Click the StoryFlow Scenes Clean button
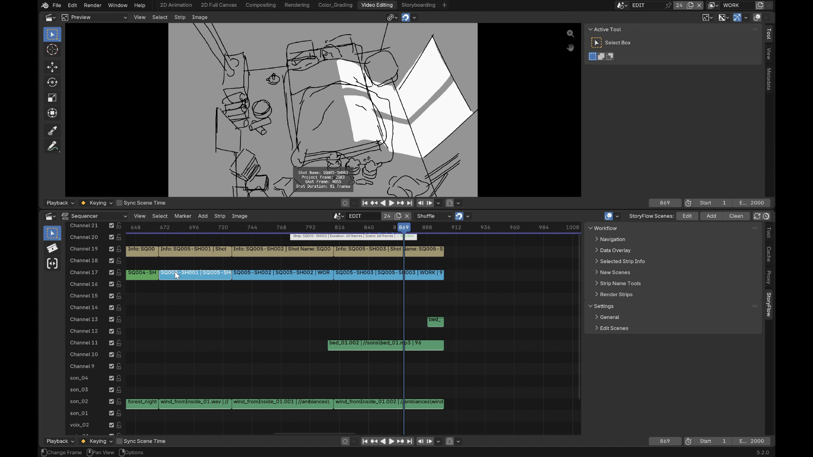This screenshot has height=457, width=813. pyautogui.click(x=736, y=216)
